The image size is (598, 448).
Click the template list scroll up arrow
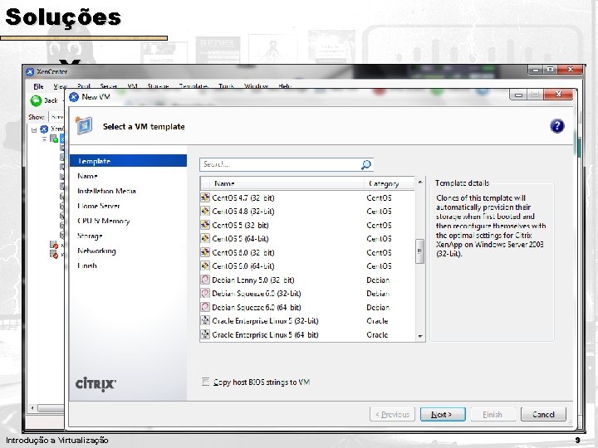[x=420, y=182]
